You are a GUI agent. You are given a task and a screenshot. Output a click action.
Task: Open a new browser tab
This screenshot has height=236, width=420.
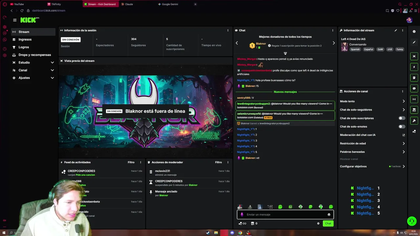pos(195,4)
